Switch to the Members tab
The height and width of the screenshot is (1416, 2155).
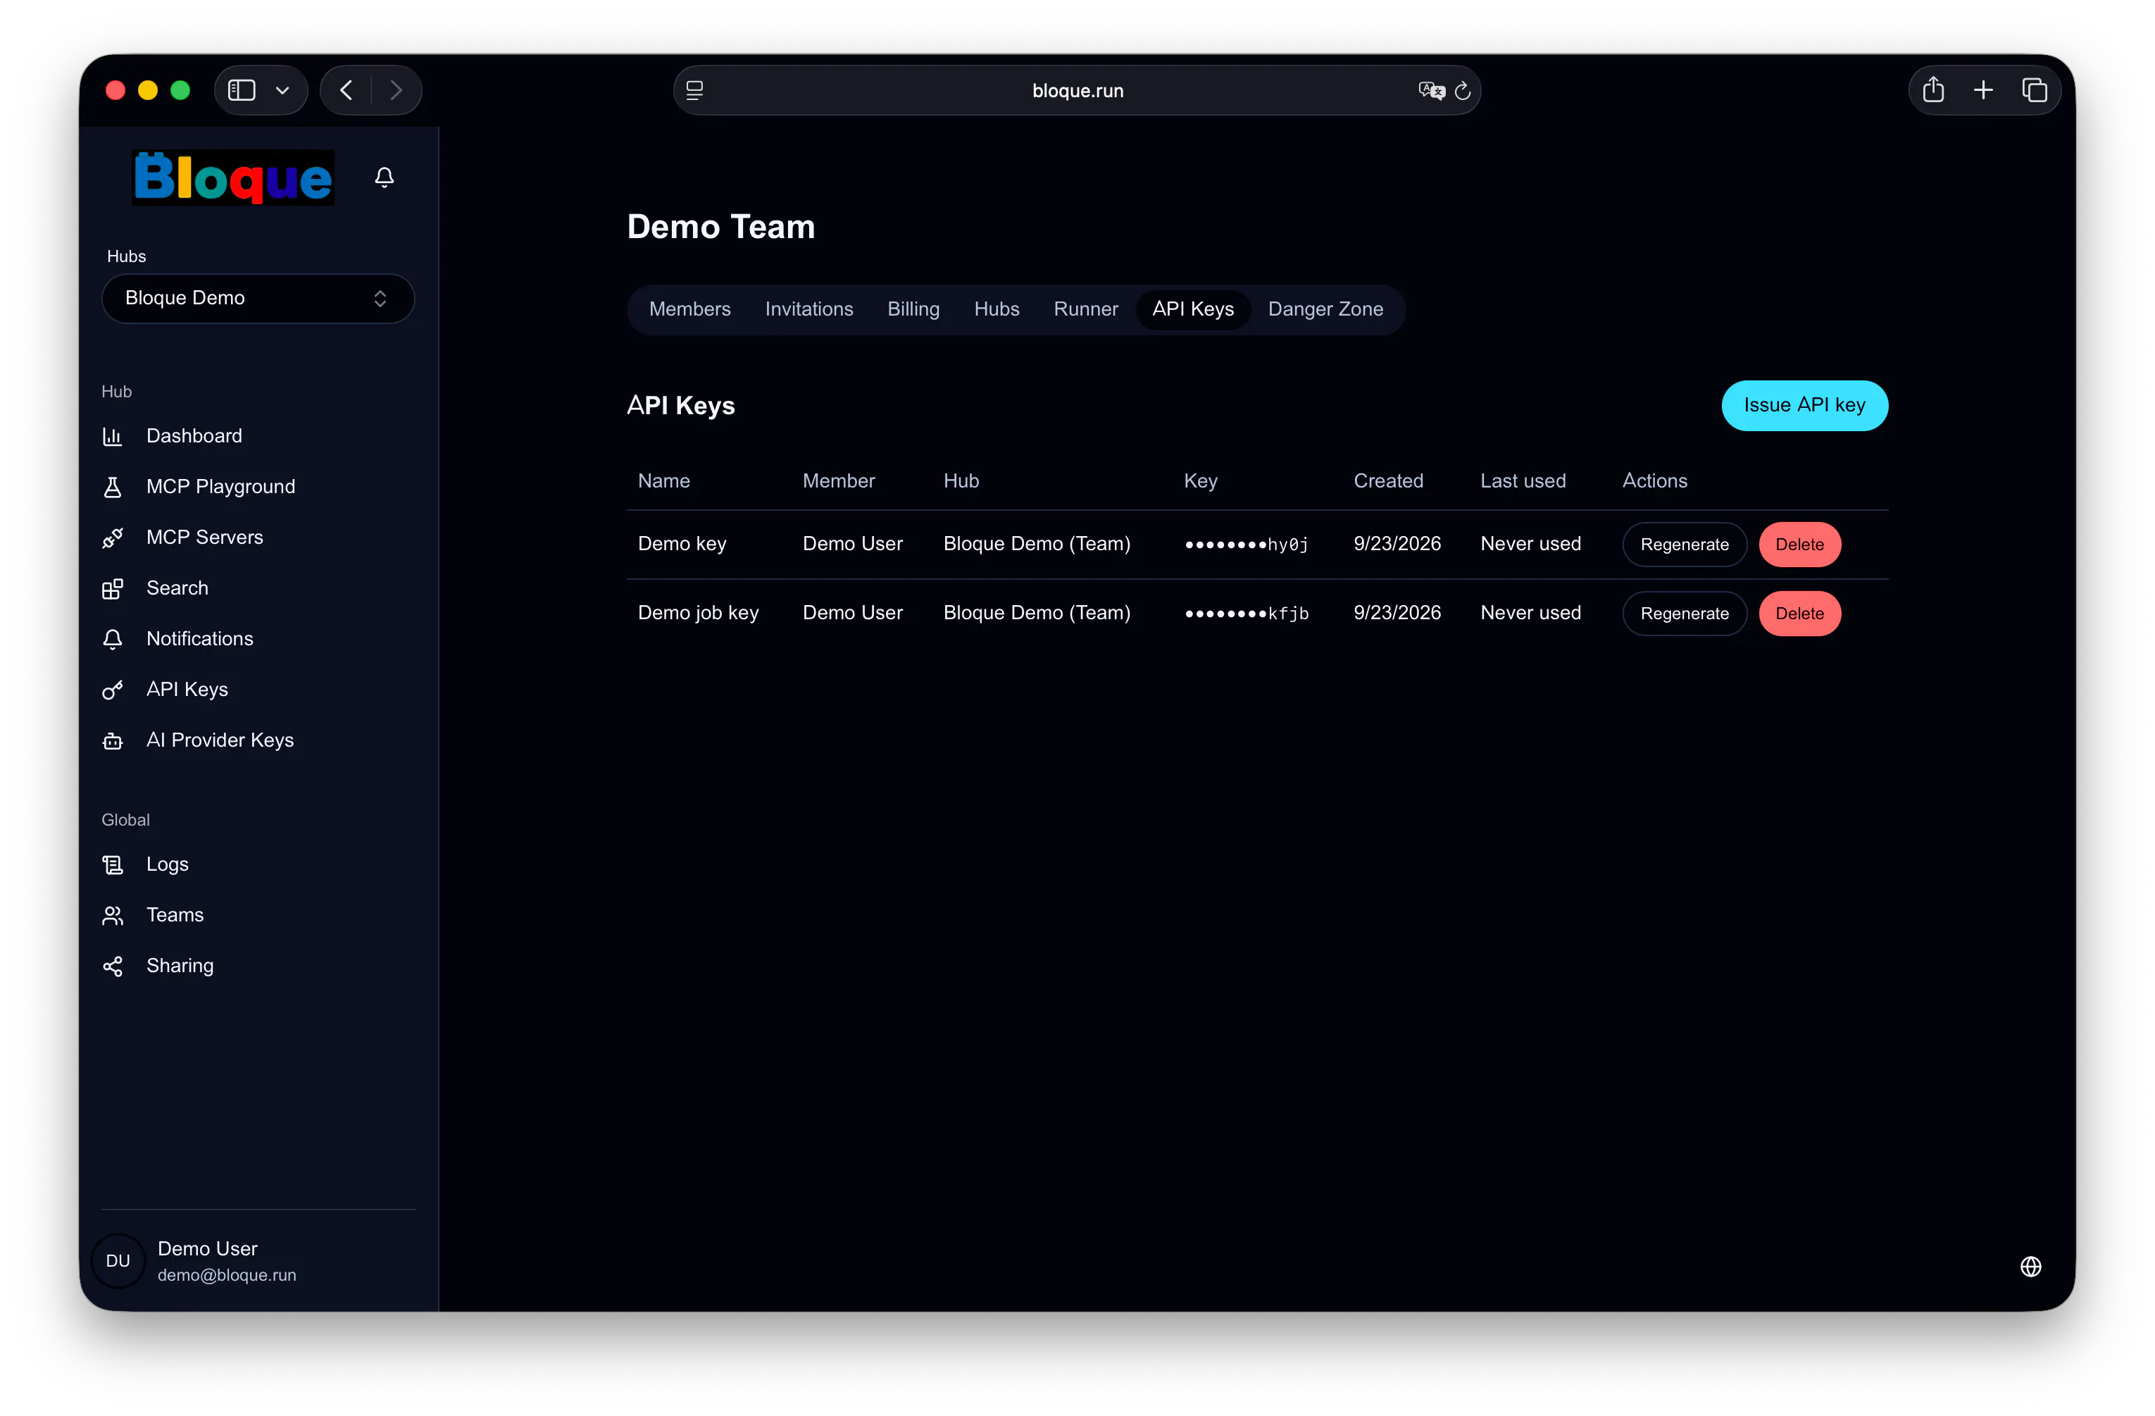pos(690,310)
